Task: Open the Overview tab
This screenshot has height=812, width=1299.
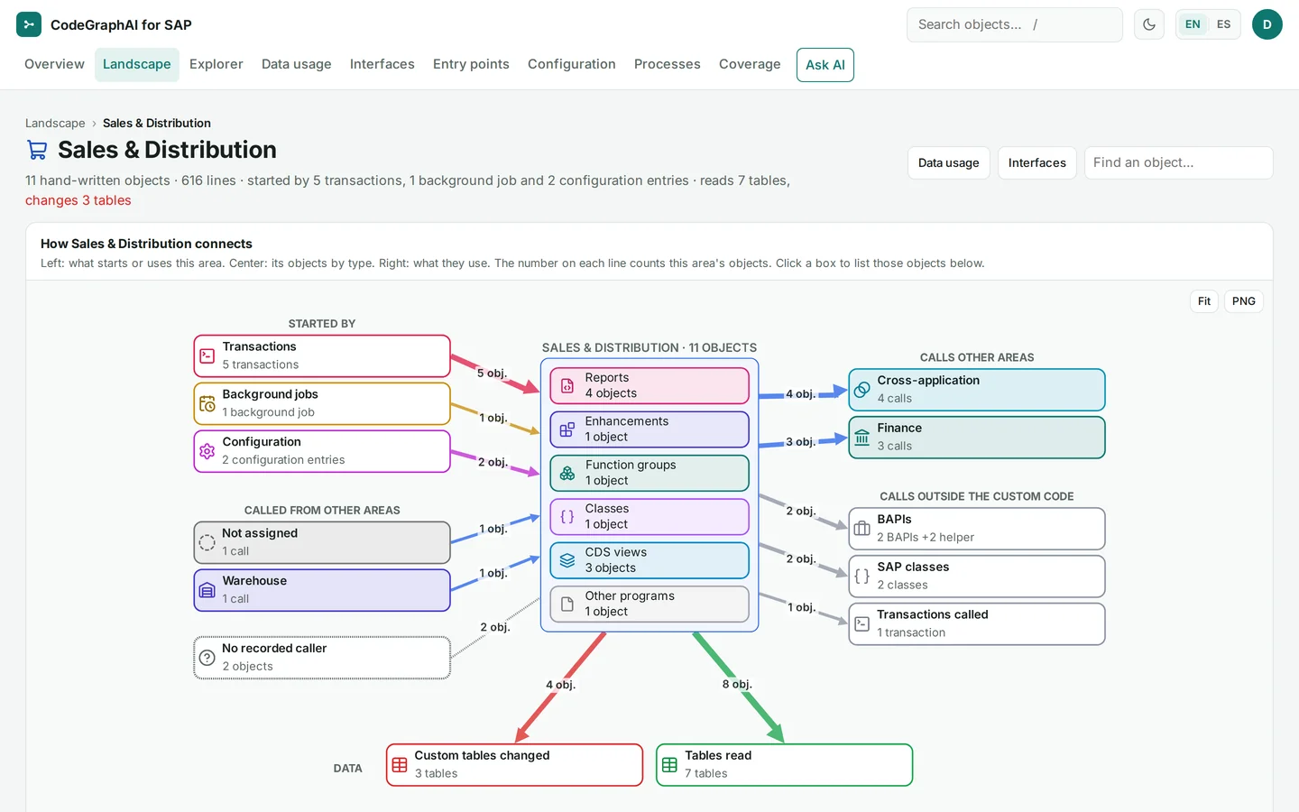Action: [54, 64]
